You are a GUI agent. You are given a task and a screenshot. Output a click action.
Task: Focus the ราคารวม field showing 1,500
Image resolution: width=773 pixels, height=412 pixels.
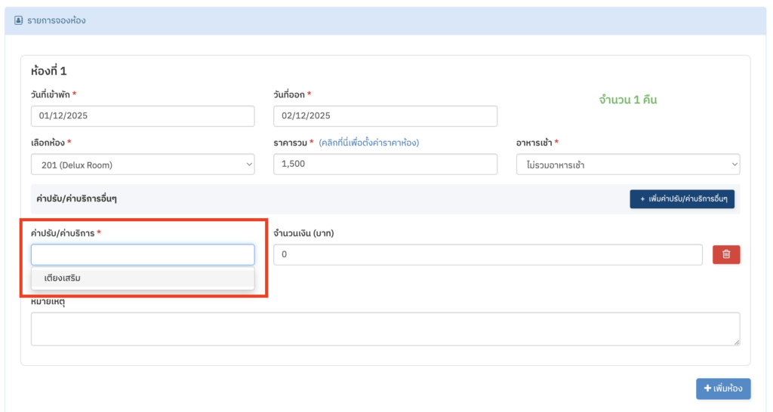385,164
